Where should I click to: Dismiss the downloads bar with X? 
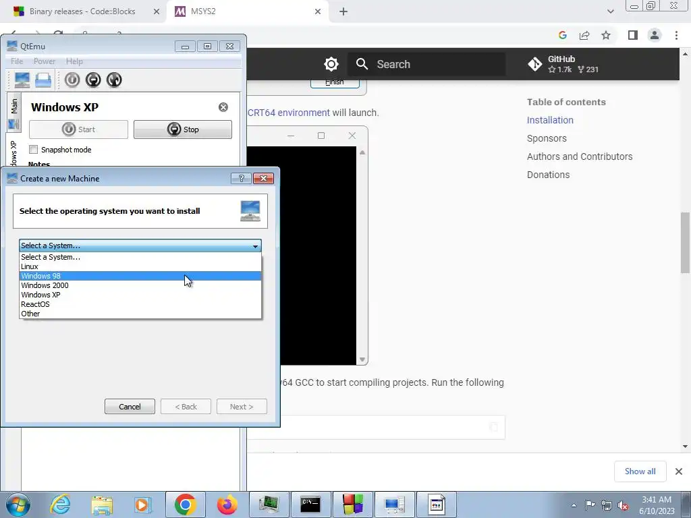pyautogui.click(x=679, y=471)
